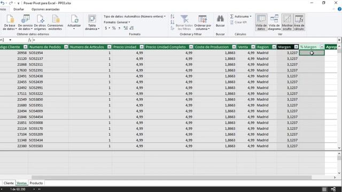Click the fx formula icon
Image resolution: width=342 pixels, height=192 pixels.
30,40
